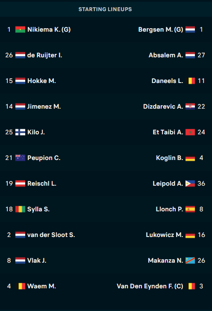This screenshot has width=212, height=311.
Task: Click Burkina Faso flag beside Nikiema K.
Action: coord(20,30)
